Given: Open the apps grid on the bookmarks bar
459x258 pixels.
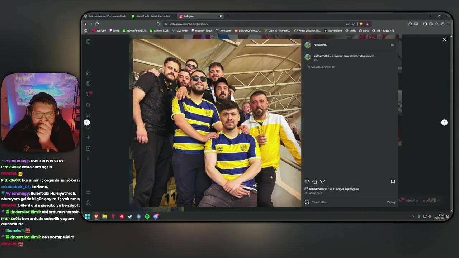Looking at the screenshot, I should tap(85, 31).
